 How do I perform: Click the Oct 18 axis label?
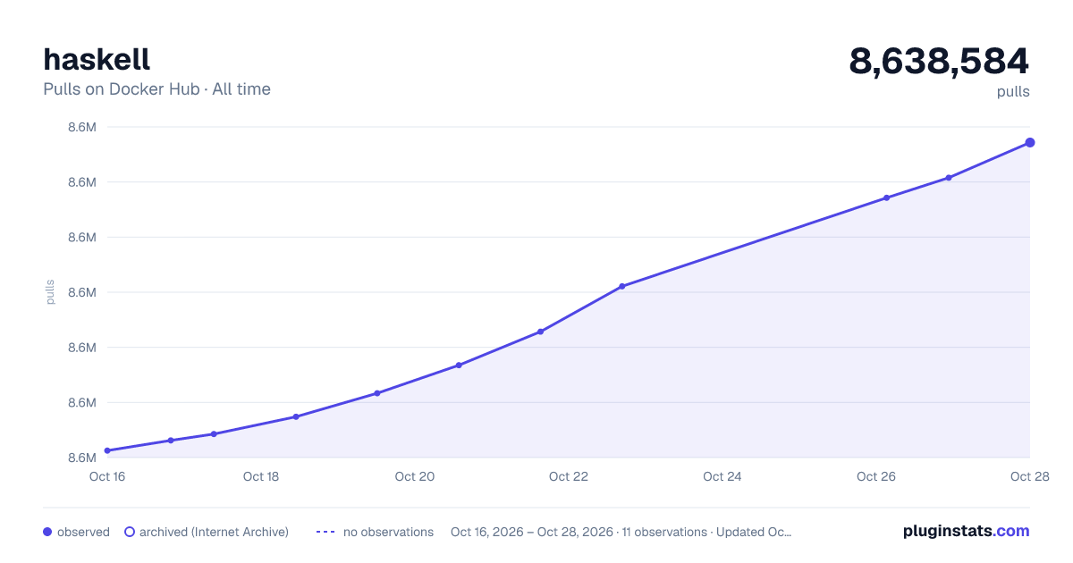click(x=261, y=476)
